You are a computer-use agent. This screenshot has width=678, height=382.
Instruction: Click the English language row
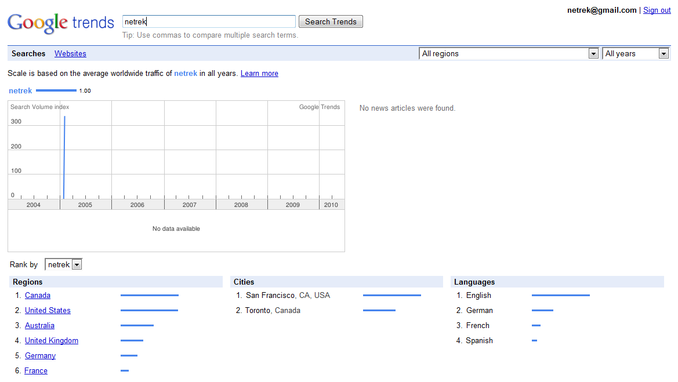pyautogui.click(x=478, y=296)
